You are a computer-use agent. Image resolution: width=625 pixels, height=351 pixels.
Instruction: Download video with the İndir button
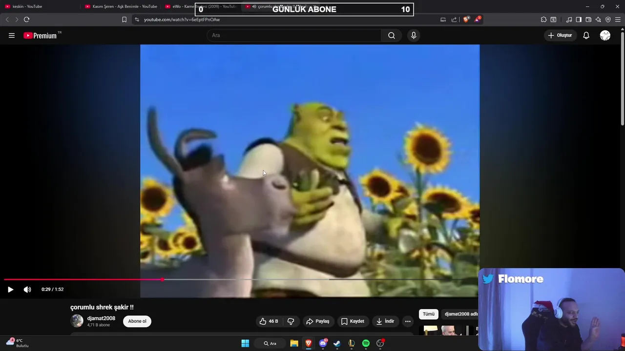click(x=385, y=321)
